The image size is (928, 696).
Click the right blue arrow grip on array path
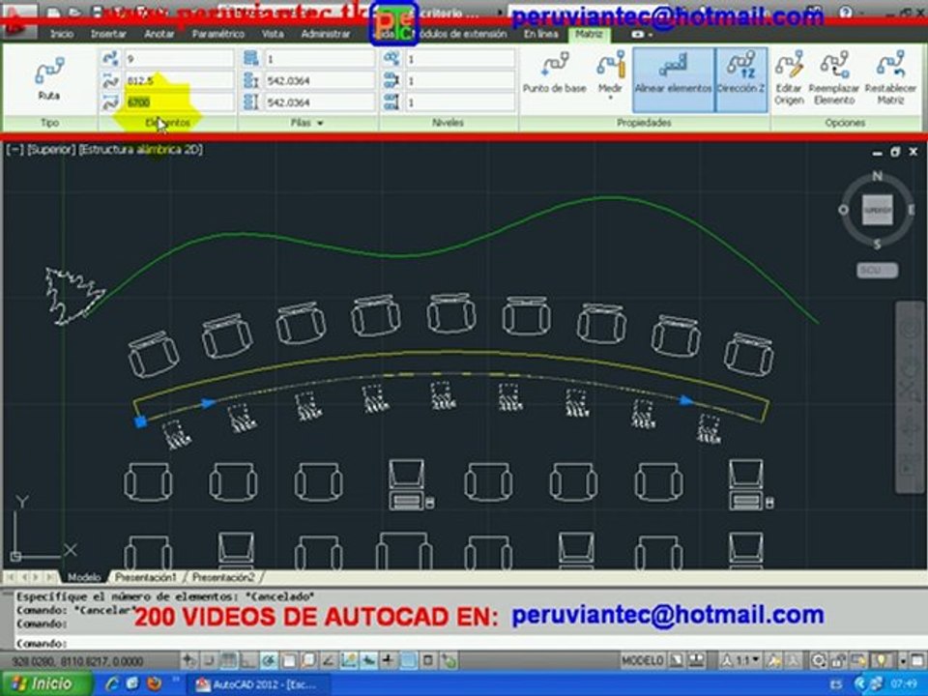[686, 400]
